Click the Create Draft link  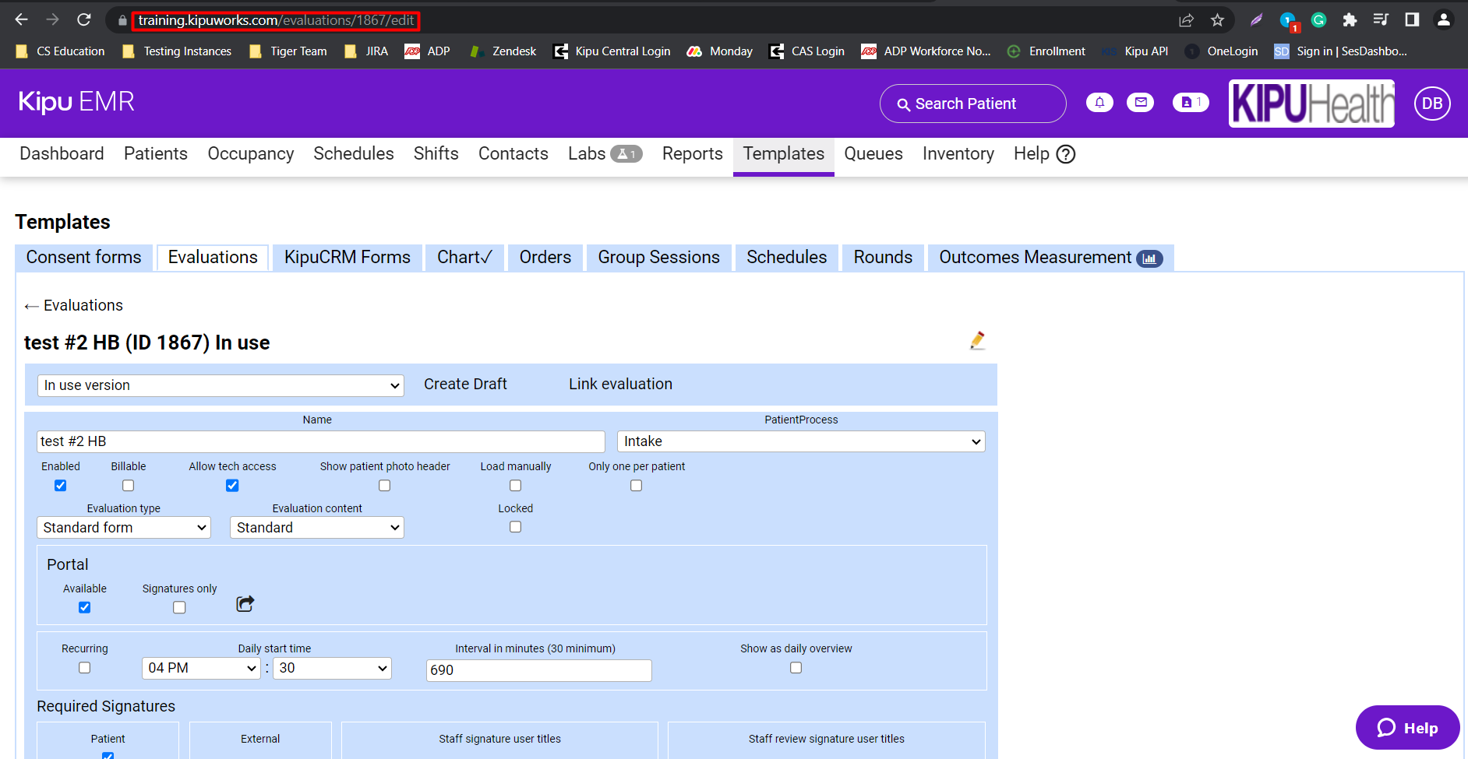(465, 384)
